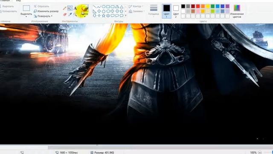Screen dimensions: 273x154
Task: Click Изменить размер resize button
Action: click(x=46, y=11)
